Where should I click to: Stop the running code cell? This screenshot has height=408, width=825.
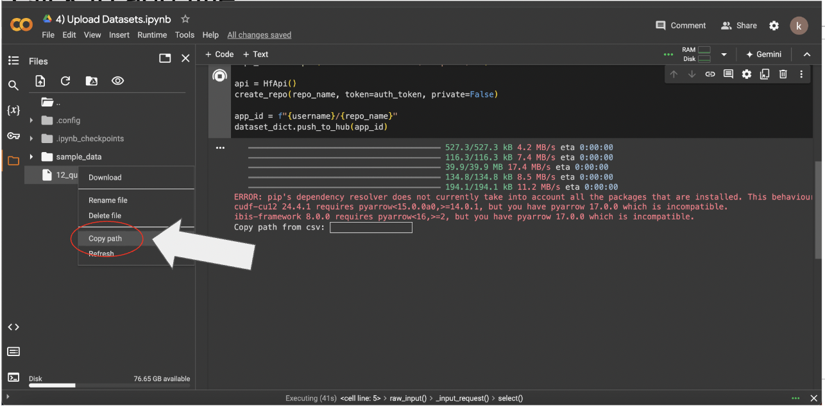pyautogui.click(x=219, y=76)
